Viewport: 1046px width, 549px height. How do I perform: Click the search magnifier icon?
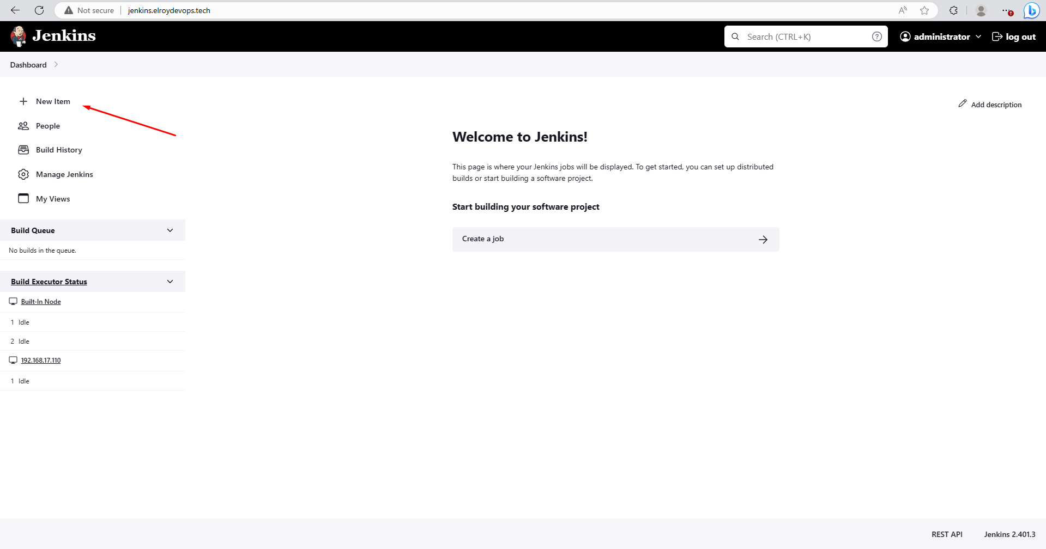pyautogui.click(x=735, y=36)
